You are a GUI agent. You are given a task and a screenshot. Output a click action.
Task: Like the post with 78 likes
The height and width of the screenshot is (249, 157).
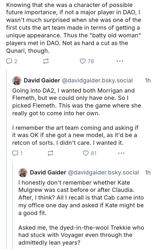click(83, 61)
